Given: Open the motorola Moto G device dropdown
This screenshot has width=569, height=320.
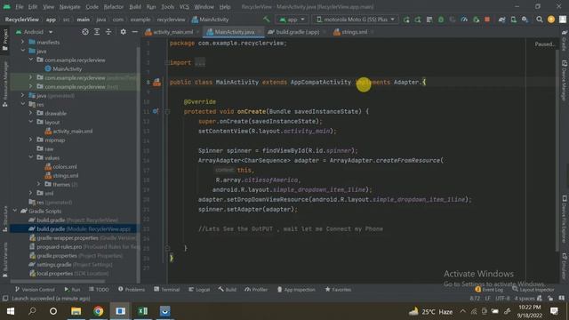Looking at the screenshot, I should (x=356, y=20).
